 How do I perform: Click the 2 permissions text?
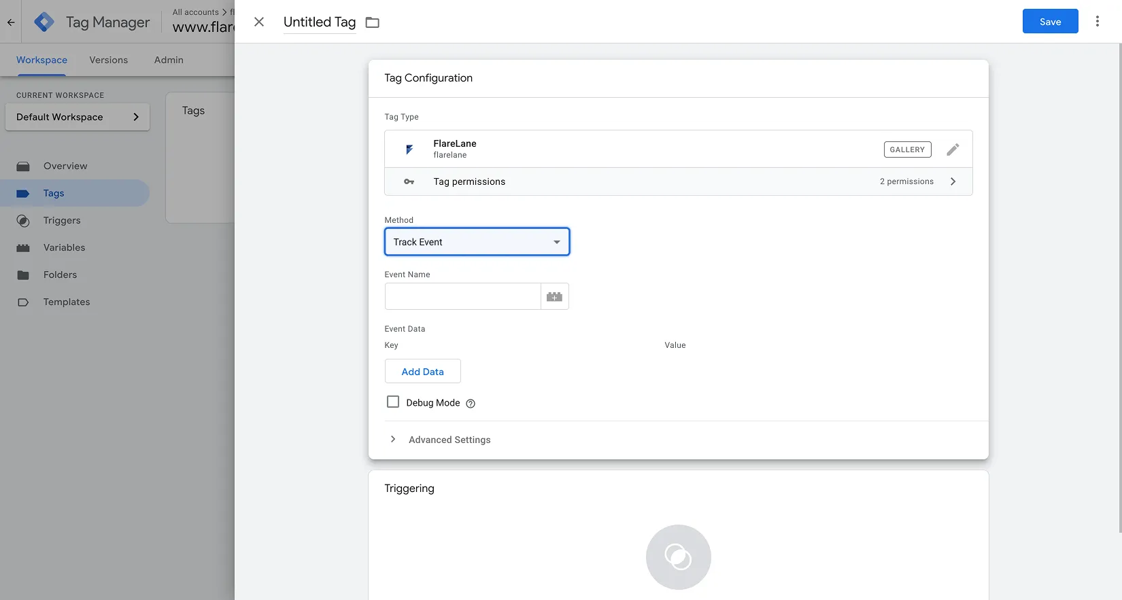click(906, 181)
